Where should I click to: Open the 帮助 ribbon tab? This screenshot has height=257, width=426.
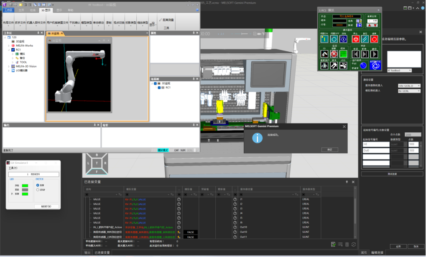[70, 10]
